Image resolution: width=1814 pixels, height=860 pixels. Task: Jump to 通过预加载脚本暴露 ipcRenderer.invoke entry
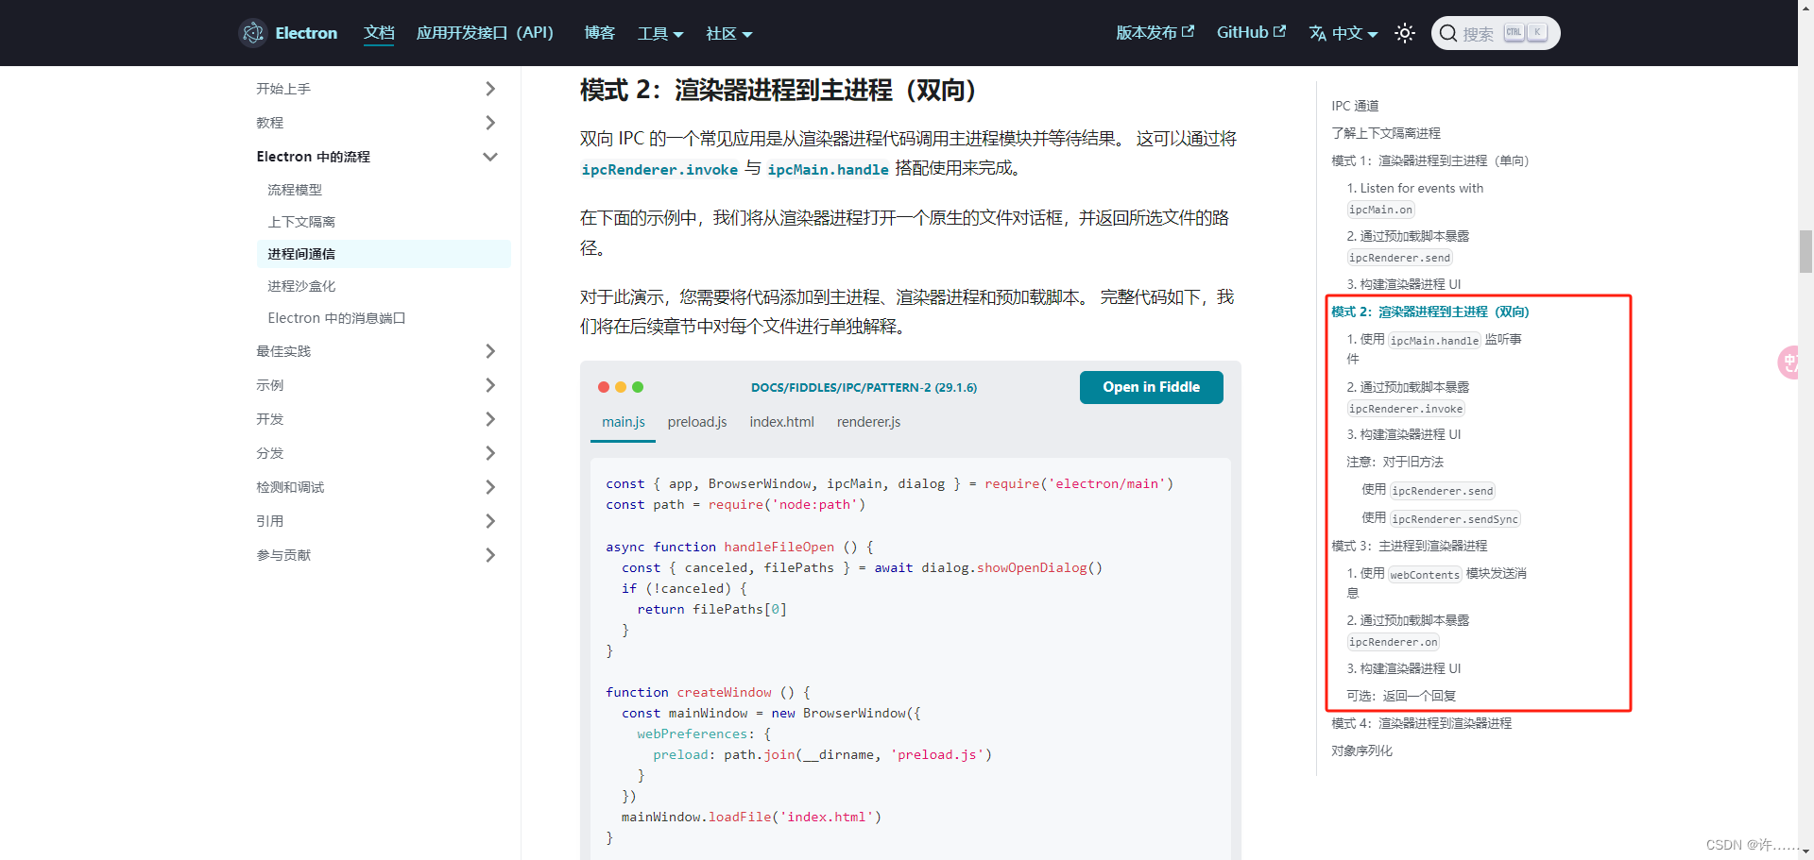click(x=1408, y=397)
